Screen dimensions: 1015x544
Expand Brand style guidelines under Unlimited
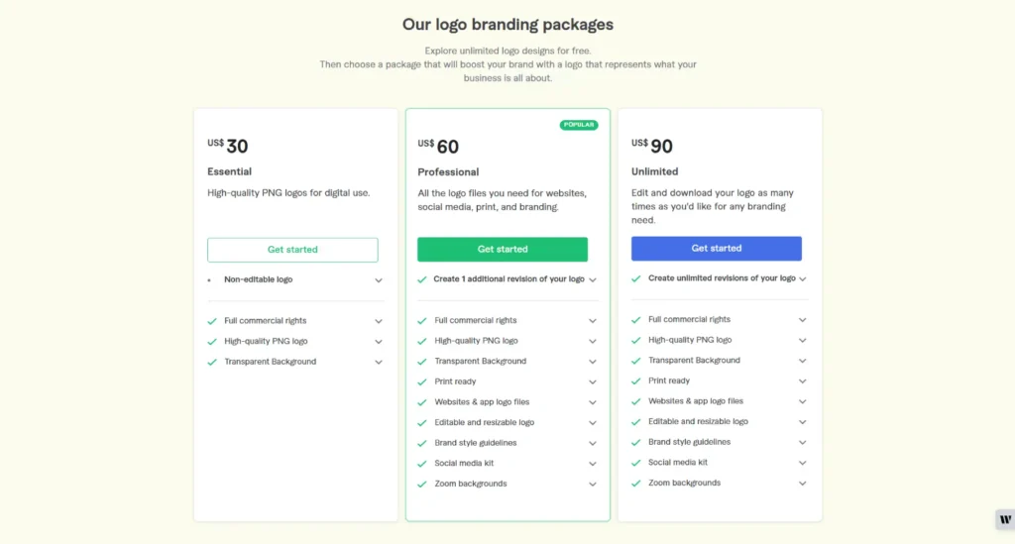pos(802,443)
